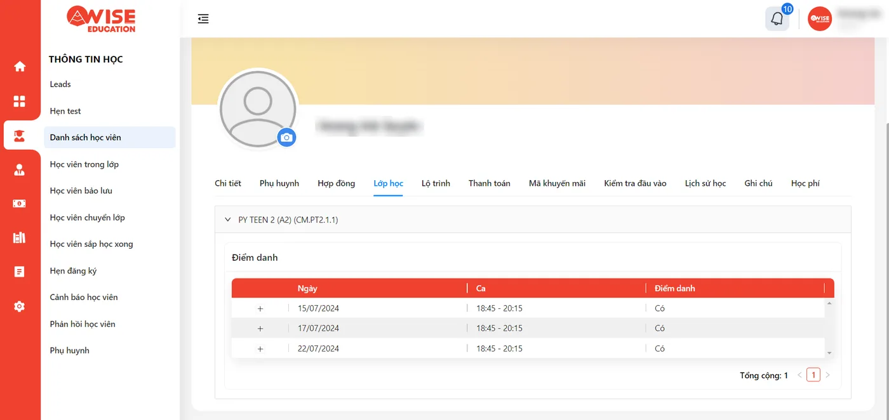Collapse the sidebar with the menu-fold icon
Viewport: 889px width, 420px height.
coord(203,19)
